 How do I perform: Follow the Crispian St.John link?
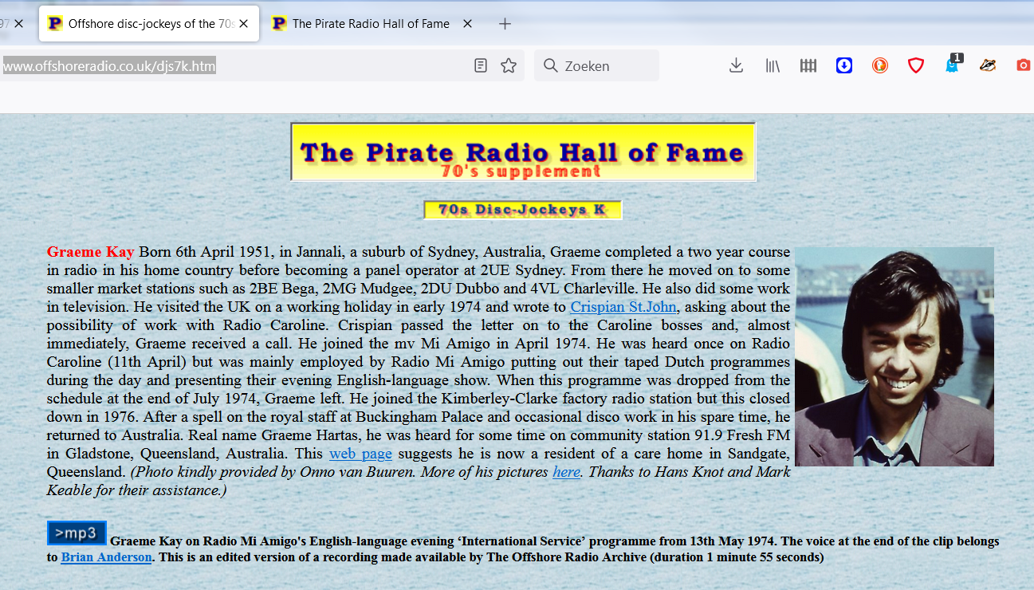click(x=624, y=307)
